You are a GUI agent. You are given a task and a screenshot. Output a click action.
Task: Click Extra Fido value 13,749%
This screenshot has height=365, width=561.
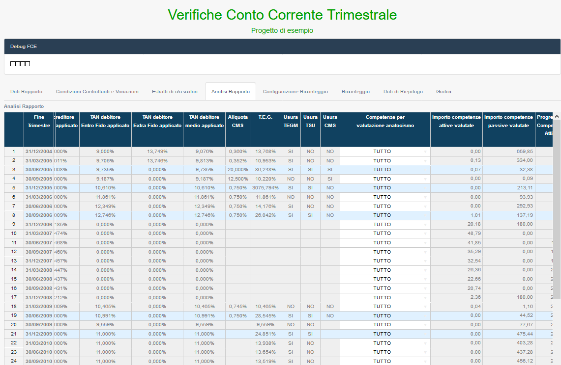point(157,152)
